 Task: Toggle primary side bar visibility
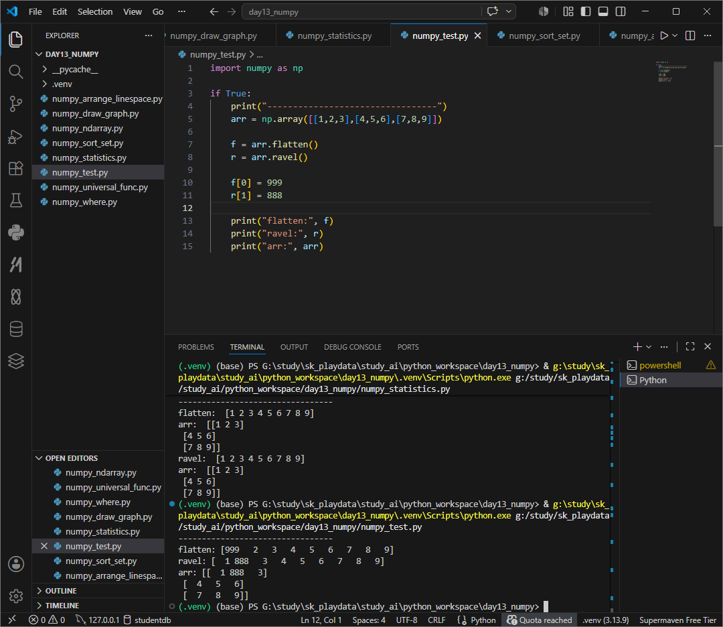[x=586, y=11]
